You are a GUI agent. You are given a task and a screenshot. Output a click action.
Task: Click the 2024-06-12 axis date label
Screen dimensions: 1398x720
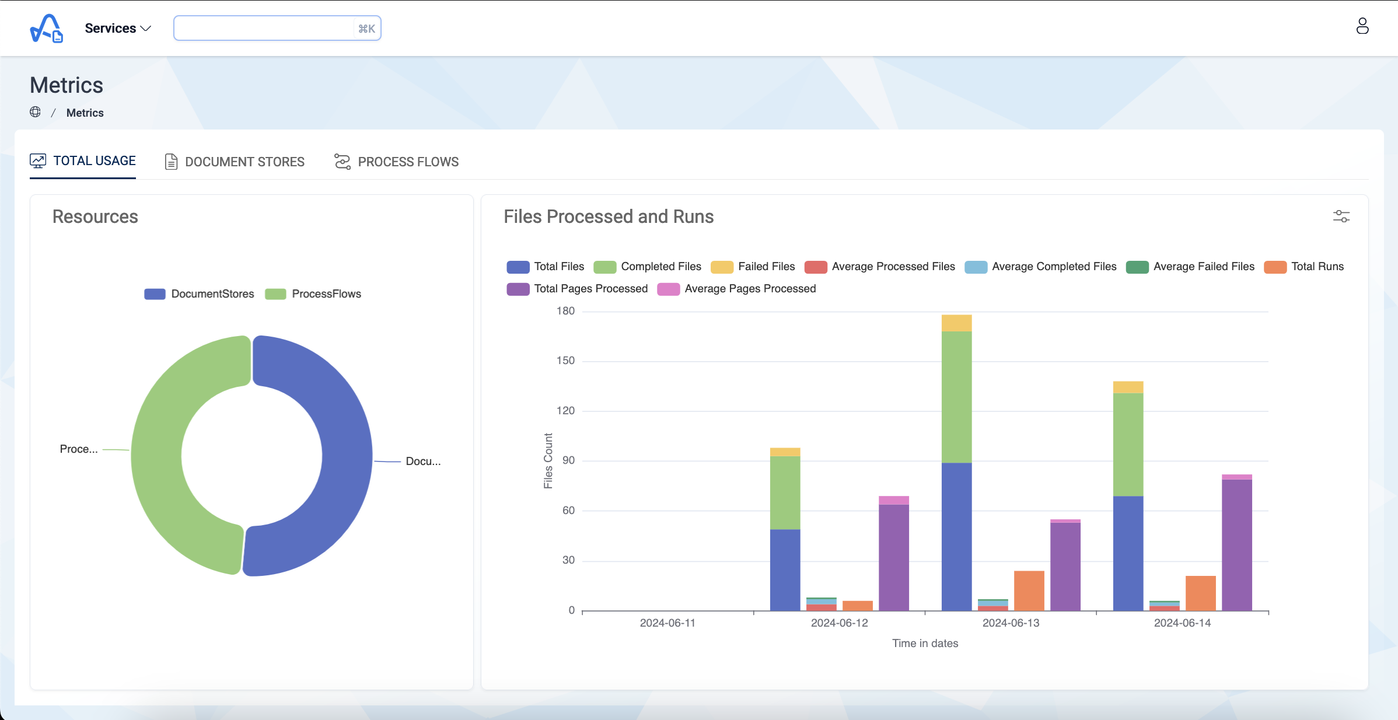(x=839, y=623)
